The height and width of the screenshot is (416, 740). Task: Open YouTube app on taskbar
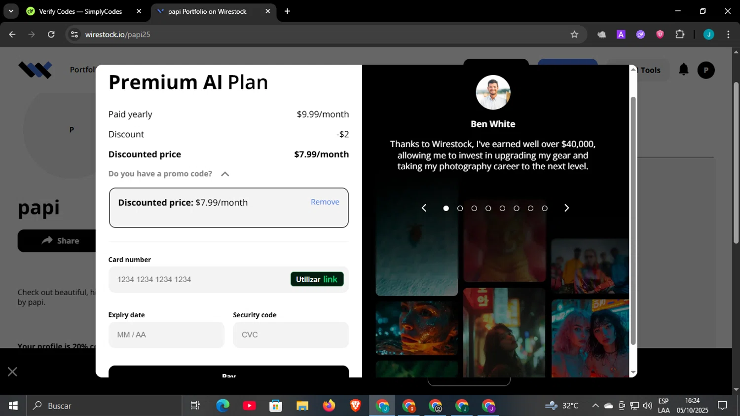249,406
